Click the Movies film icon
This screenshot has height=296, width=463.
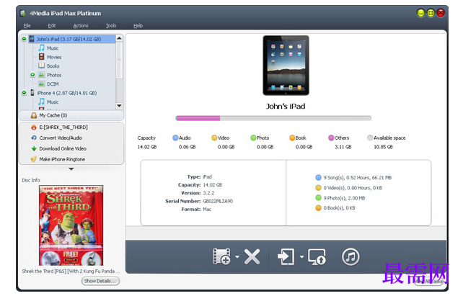point(42,57)
